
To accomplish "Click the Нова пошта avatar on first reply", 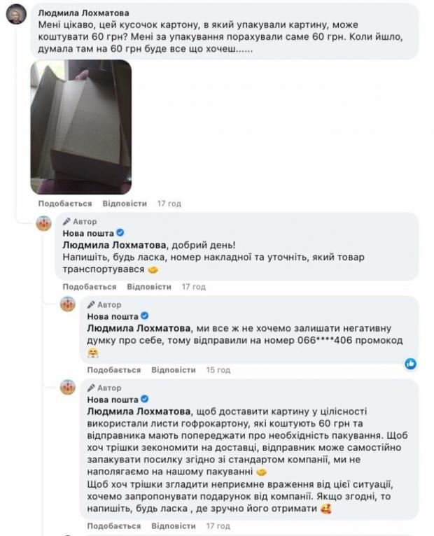I will [44, 223].
